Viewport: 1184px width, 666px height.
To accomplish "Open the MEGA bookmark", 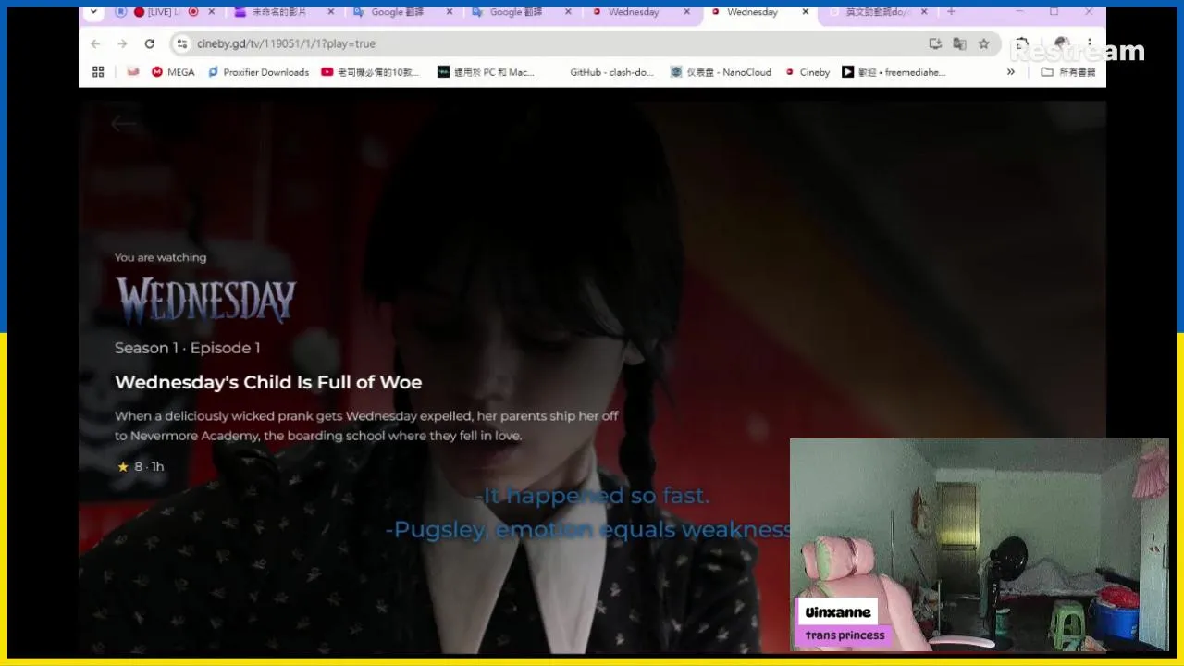I will tap(173, 72).
